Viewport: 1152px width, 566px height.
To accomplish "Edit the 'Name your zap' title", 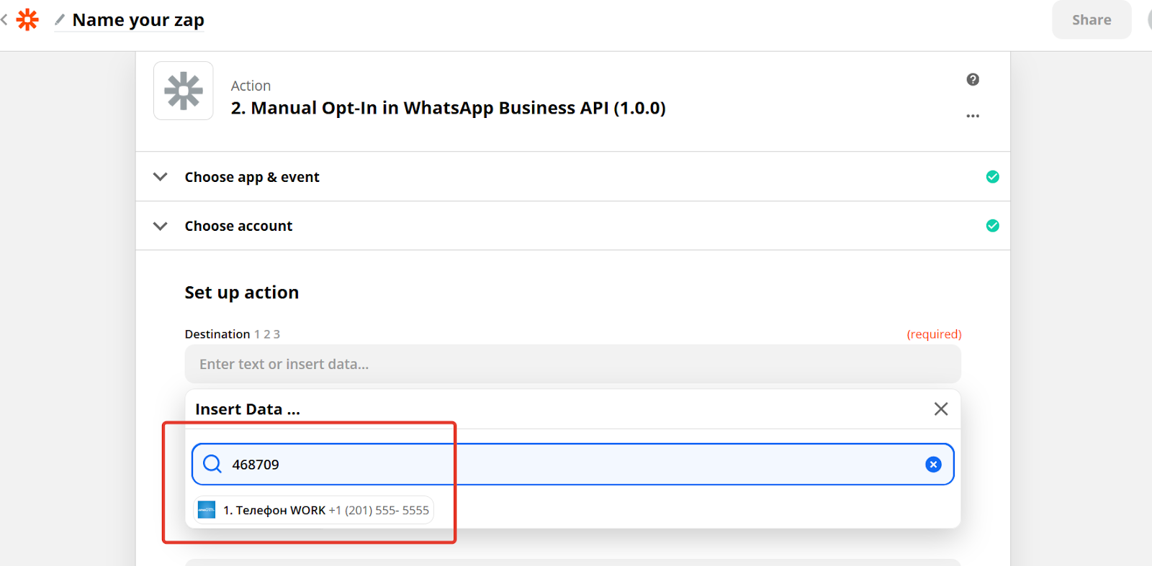I will [138, 20].
